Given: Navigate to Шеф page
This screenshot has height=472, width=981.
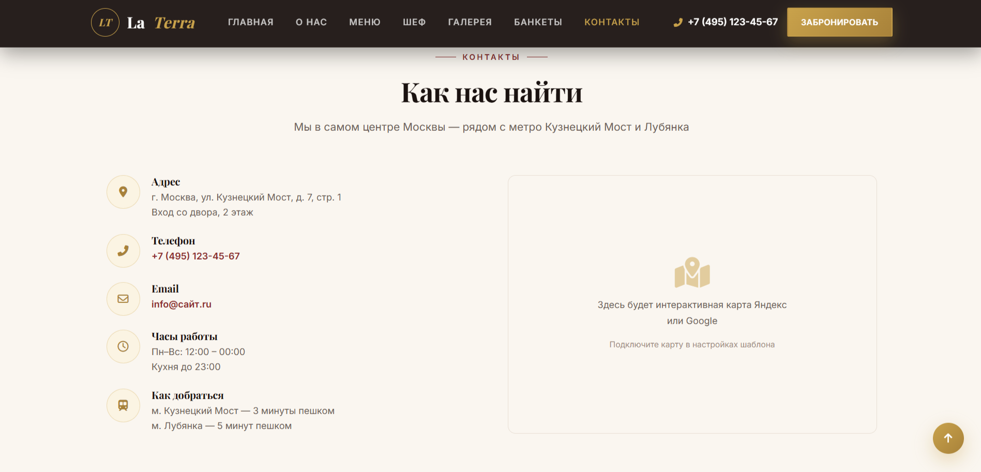Looking at the screenshot, I should [x=414, y=22].
